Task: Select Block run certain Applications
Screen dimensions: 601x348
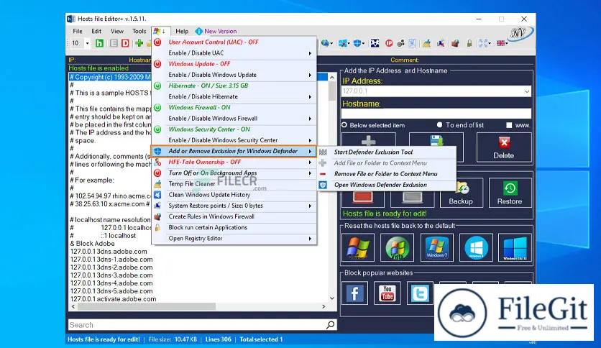Action: point(234,228)
